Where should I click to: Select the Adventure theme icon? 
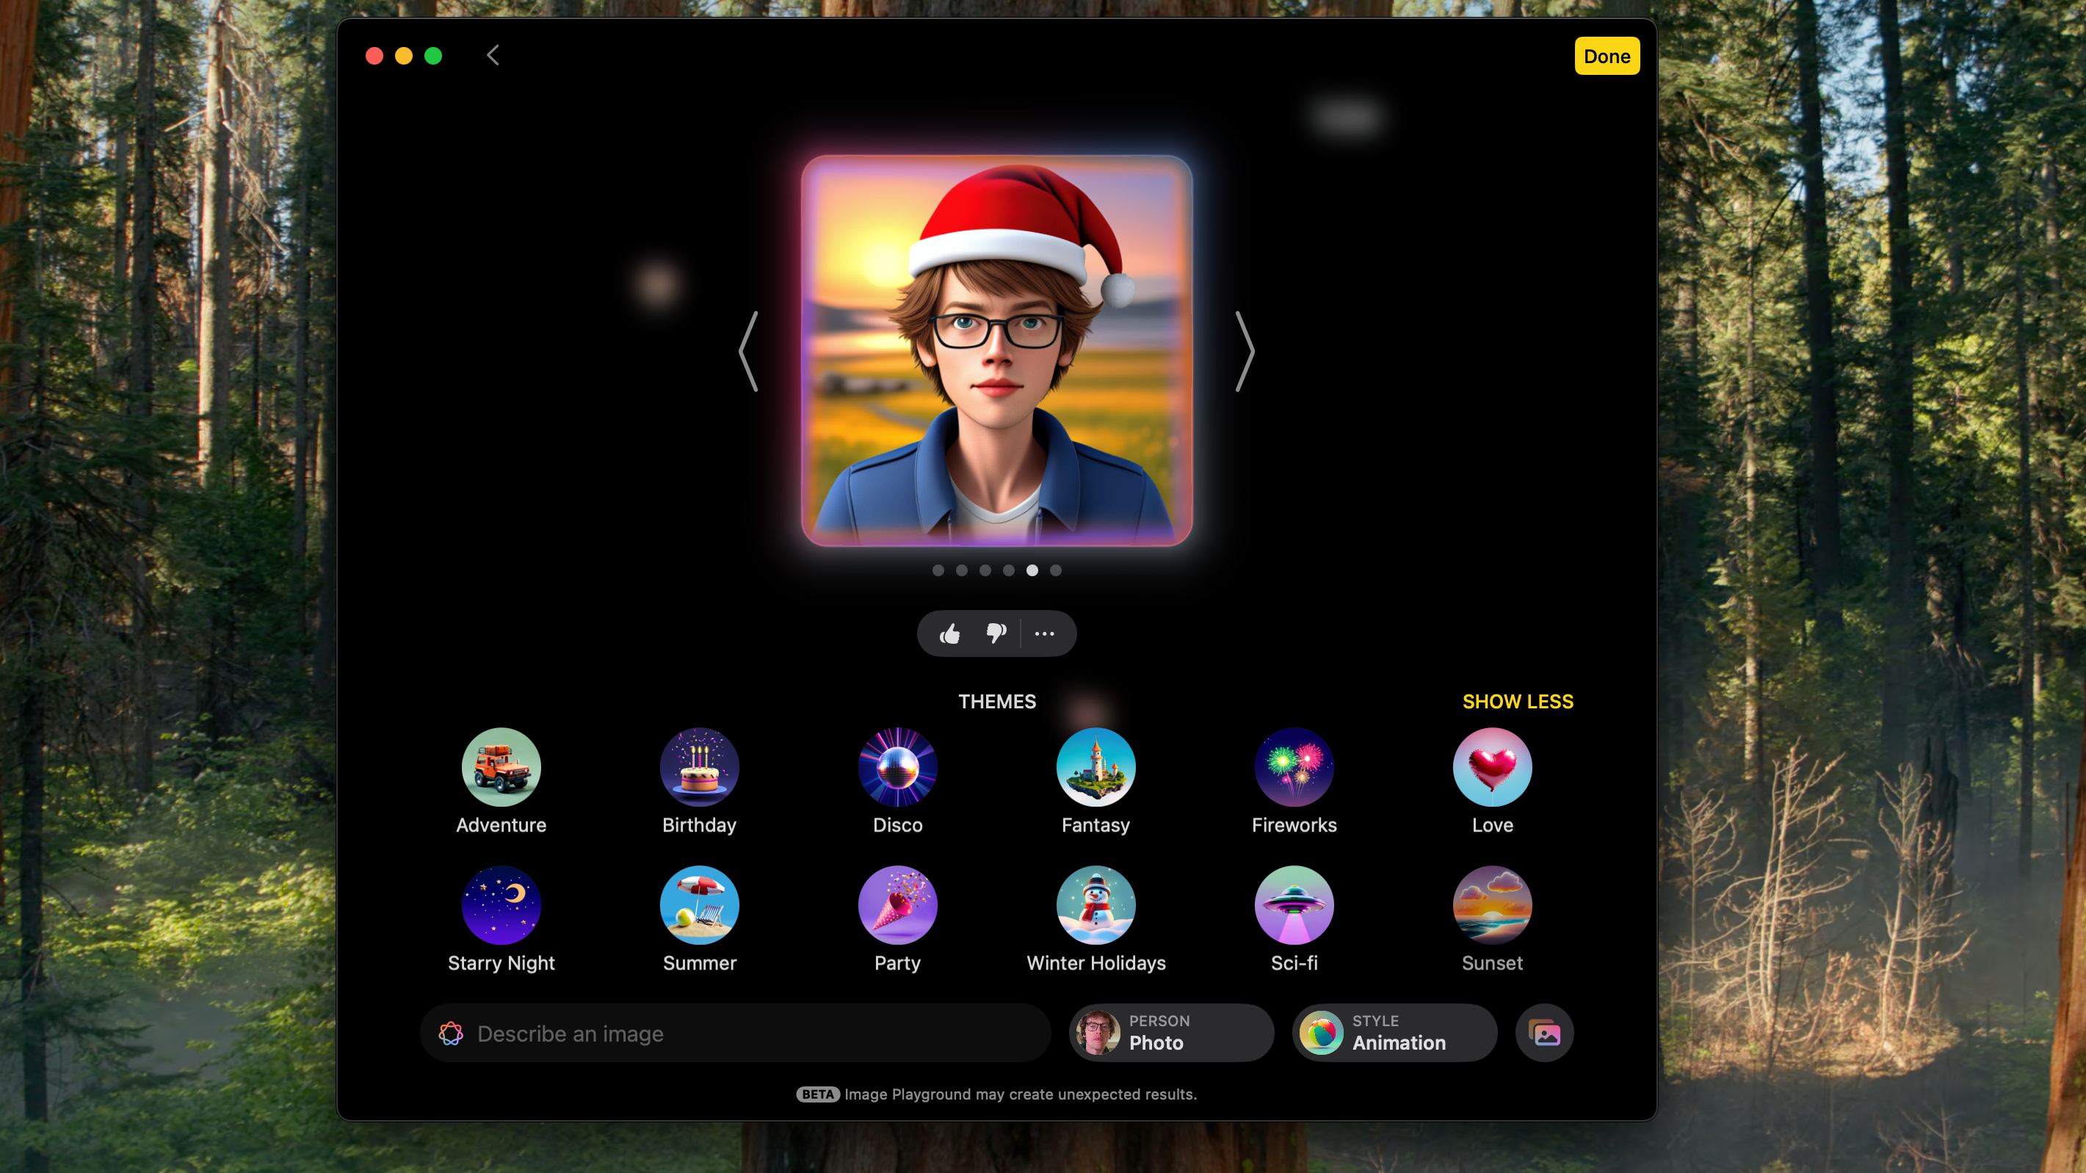[x=501, y=766]
